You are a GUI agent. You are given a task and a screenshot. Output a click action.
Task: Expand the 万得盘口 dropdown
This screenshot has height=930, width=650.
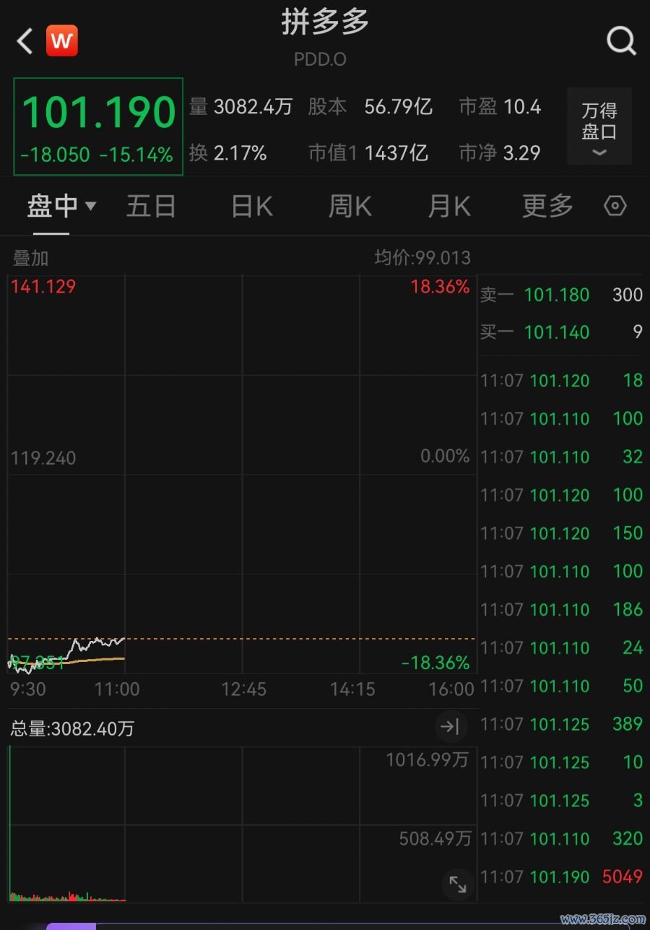(x=599, y=126)
